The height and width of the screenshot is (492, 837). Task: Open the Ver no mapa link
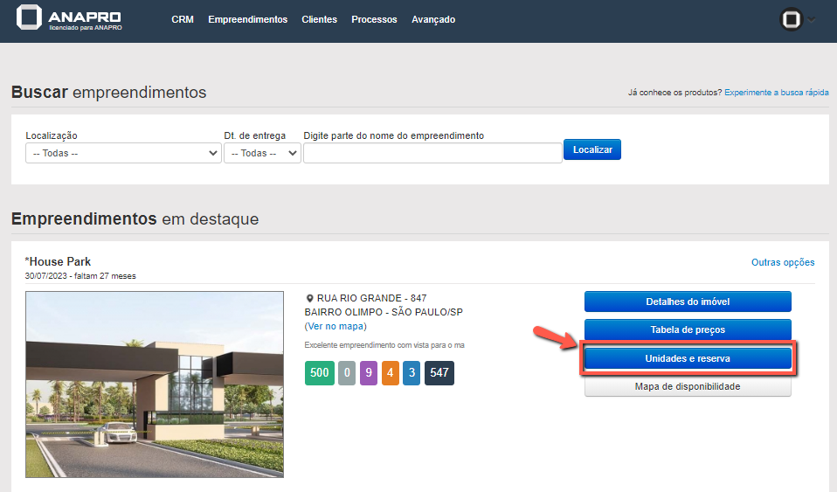(x=335, y=326)
